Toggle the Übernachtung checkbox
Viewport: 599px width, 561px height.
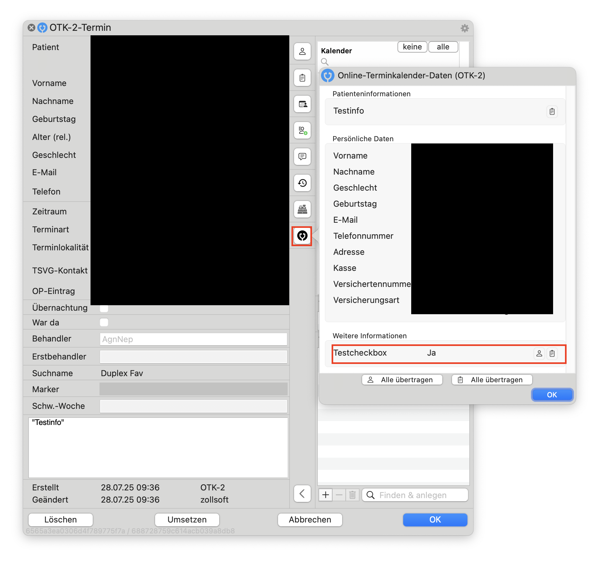tap(104, 308)
